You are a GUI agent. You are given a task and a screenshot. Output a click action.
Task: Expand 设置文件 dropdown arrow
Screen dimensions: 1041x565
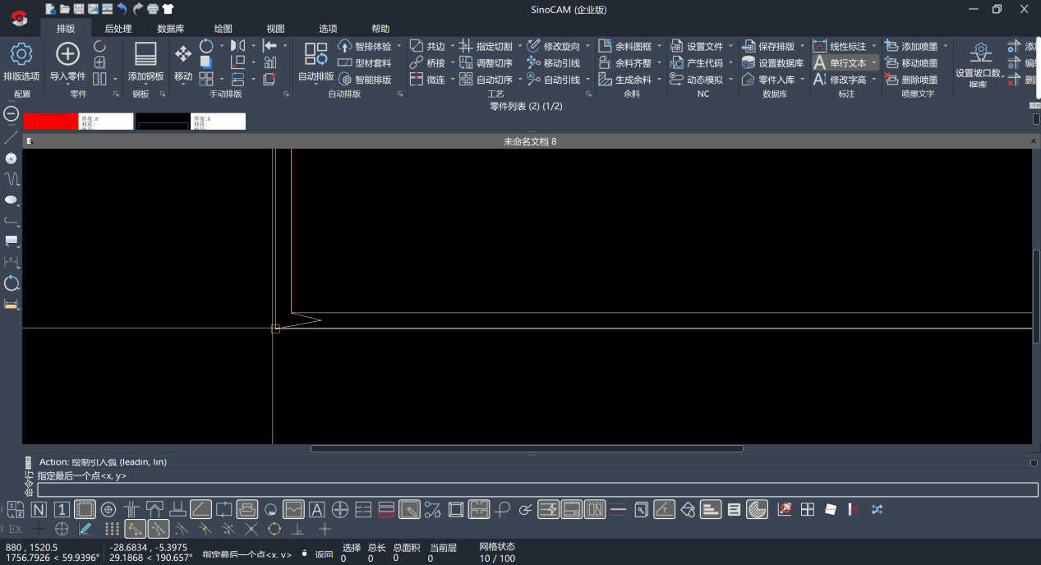click(730, 47)
